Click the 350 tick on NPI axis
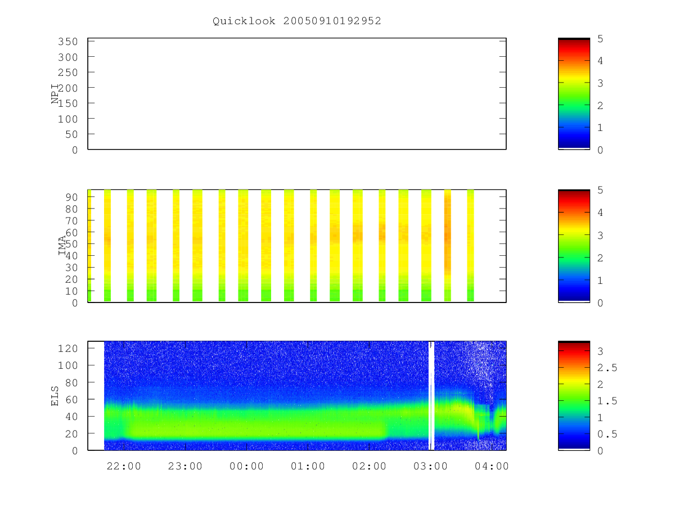The height and width of the screenshot is (506, 675). tap(67, 42)
